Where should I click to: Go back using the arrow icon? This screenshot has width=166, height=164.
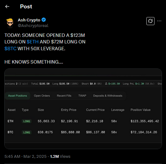click(x=7, y=7)
